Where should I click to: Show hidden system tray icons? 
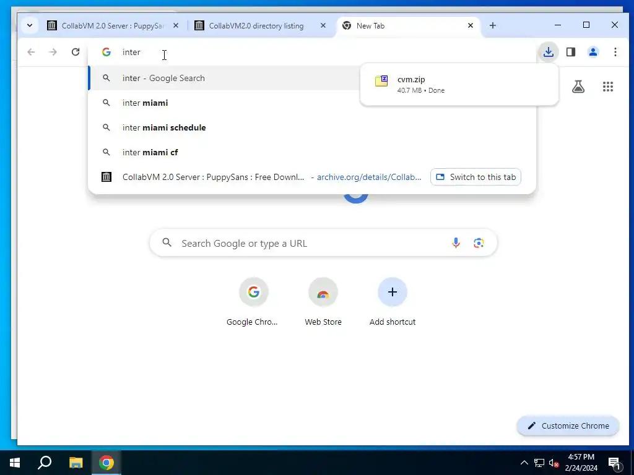point(524,463)
